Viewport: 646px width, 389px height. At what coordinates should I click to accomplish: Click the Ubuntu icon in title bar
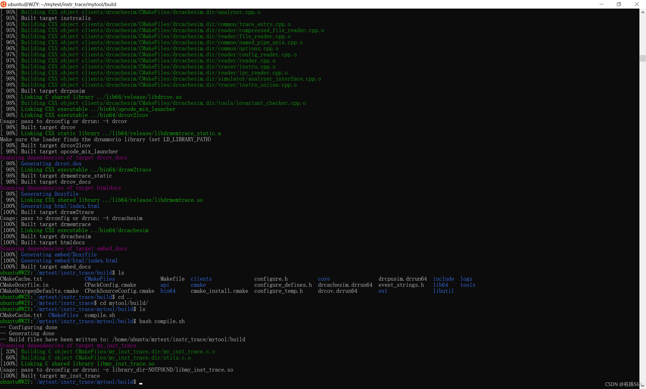coord(3,4)
